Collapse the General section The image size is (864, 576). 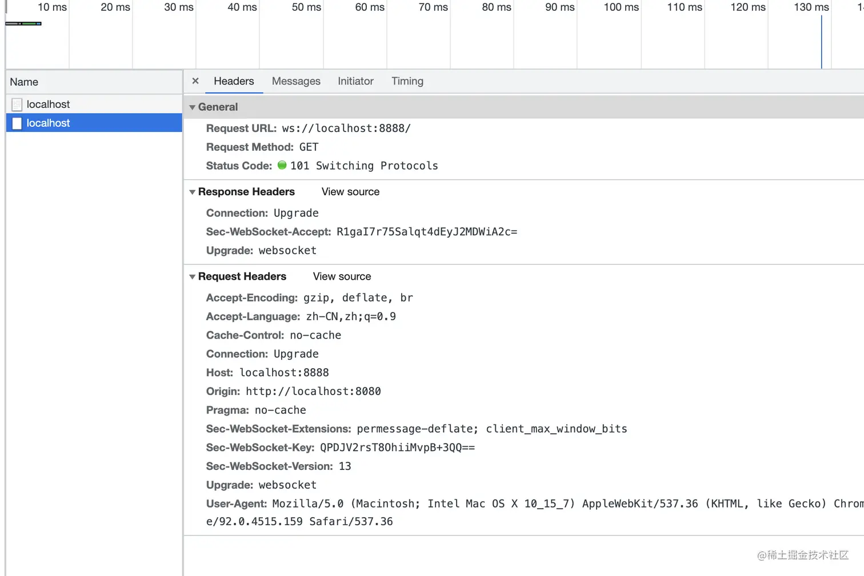coord(193,107)
